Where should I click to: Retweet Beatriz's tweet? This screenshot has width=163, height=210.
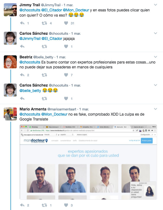[44, 75]
